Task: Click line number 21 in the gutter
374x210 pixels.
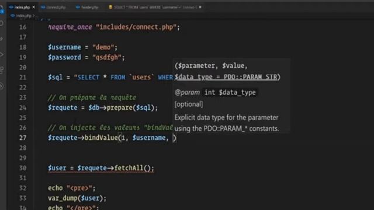Action: click(23, 78)
